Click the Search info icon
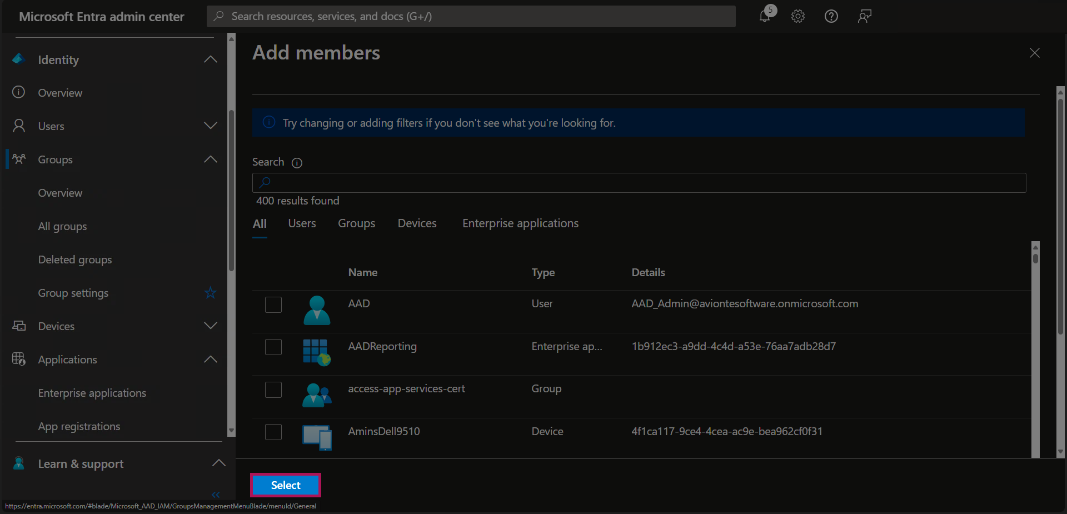Screen dimensions: 1067x514 point(297,163)
